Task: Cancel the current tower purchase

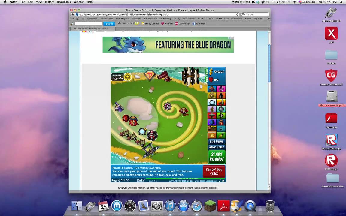Action: (214, 171)
